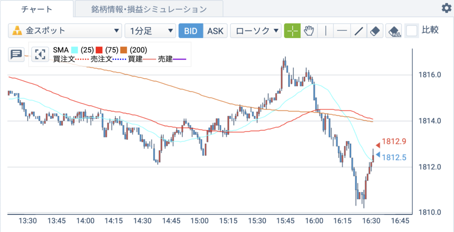This screenshot has height=232, width=454.
Task: Select the crosshair cursor tool
Action: [292, 31]
